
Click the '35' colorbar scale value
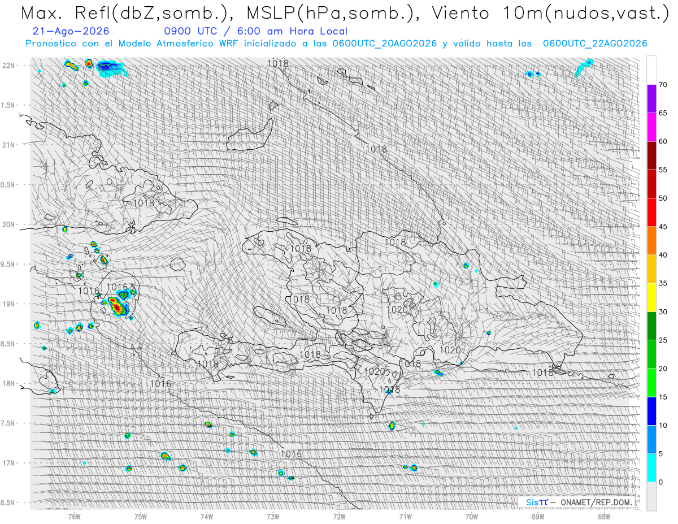tap(663, 283)
